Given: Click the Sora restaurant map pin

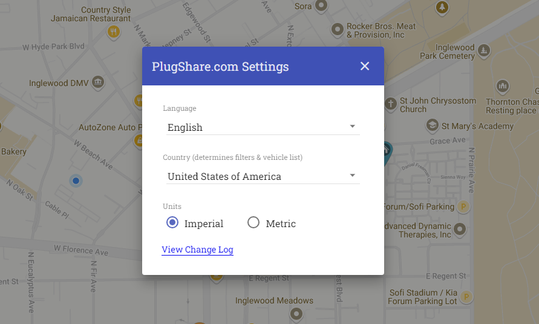Looking at the screenshot, I should coord(322,6).
